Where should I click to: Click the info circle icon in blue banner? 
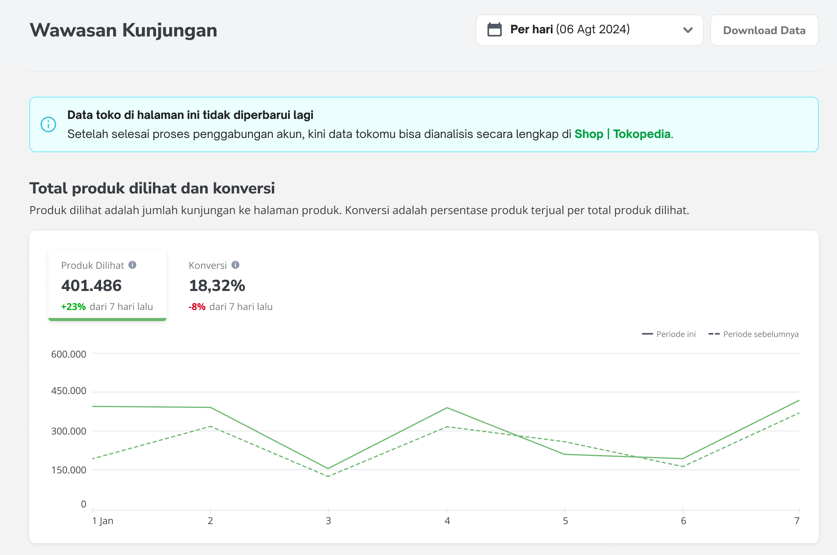[48, 124]
